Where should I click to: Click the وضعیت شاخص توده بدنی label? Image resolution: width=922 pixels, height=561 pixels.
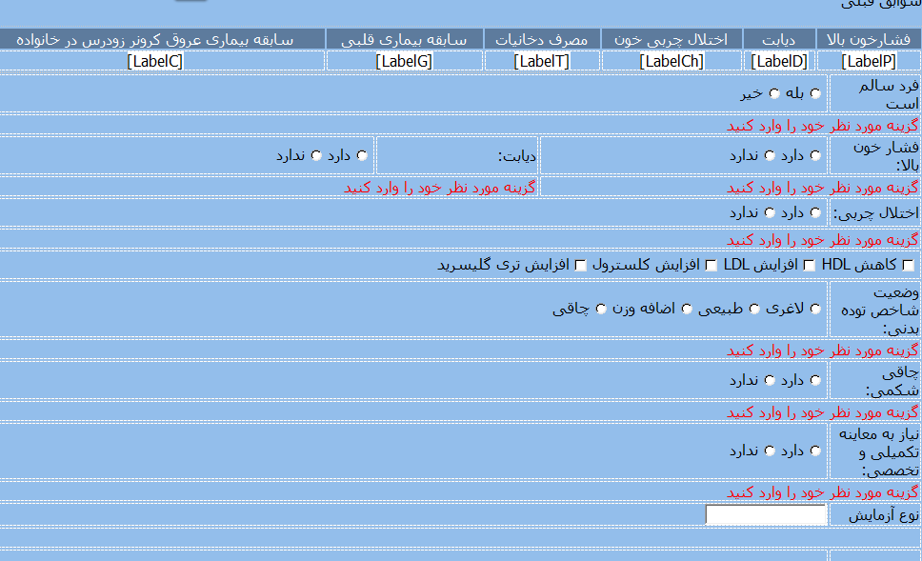pyautogui.click(x=880, y=310)
